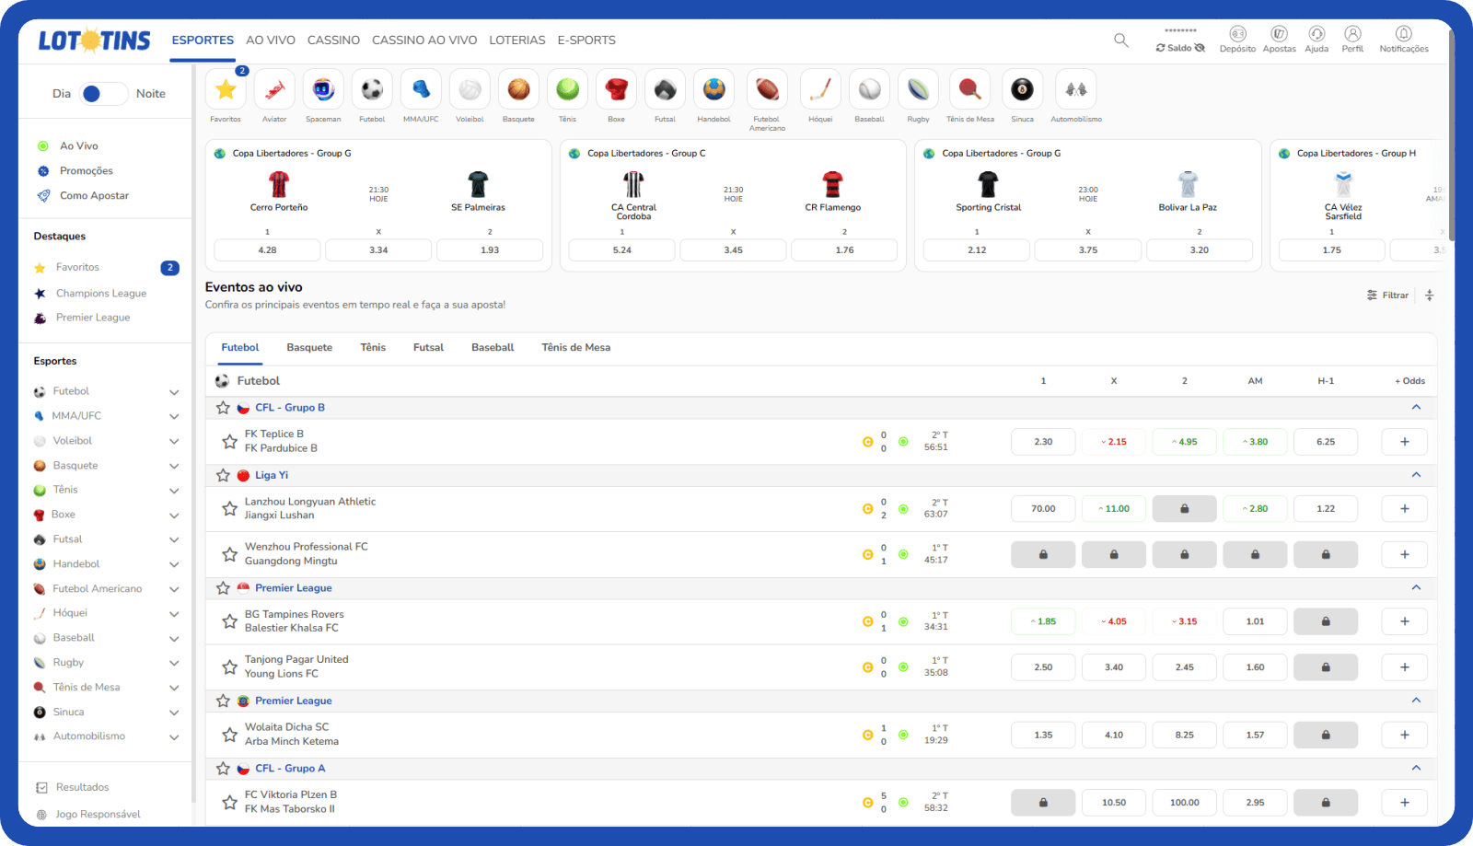
Task: Bet 4.28 on Cerro Porteño
Action: (267, 250)
